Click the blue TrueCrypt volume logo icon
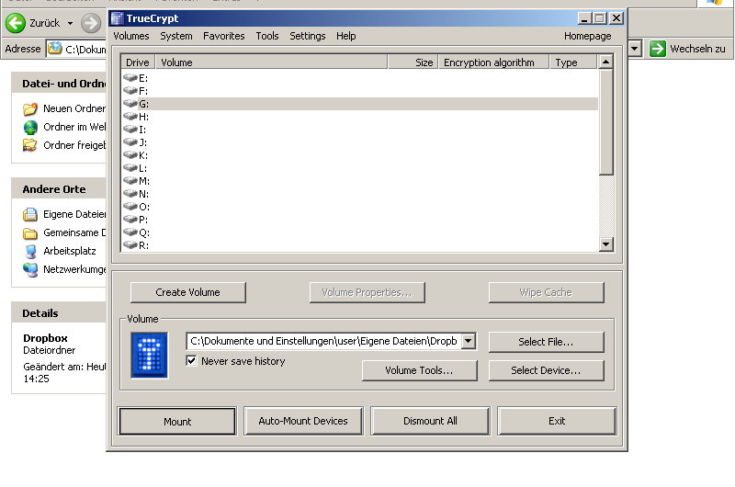The image size is (735, 487). (x=150, y=355)
